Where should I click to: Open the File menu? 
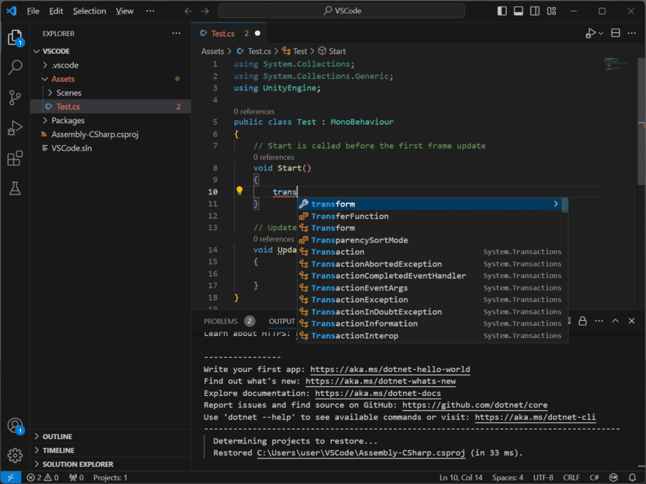tap(33, 11)
